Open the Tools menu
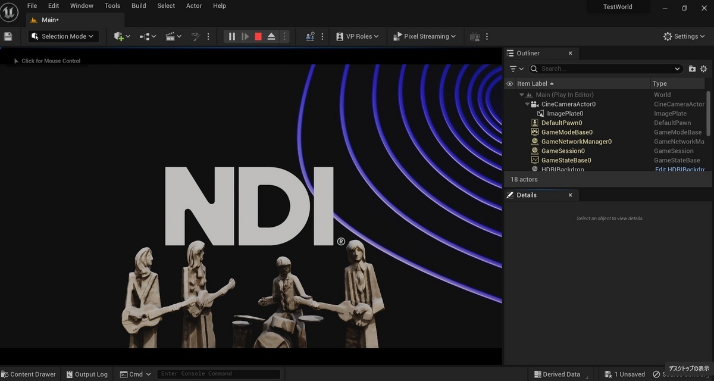The image size is (714, 381). (x=112, y=5)
